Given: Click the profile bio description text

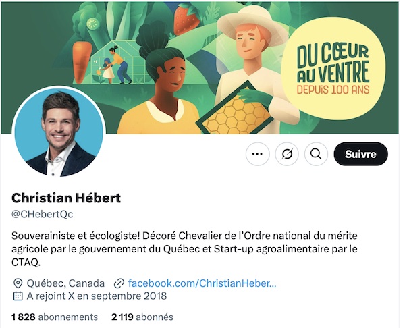Looking at the screenshot, I should pyautogui.click(x=184, y=249).
